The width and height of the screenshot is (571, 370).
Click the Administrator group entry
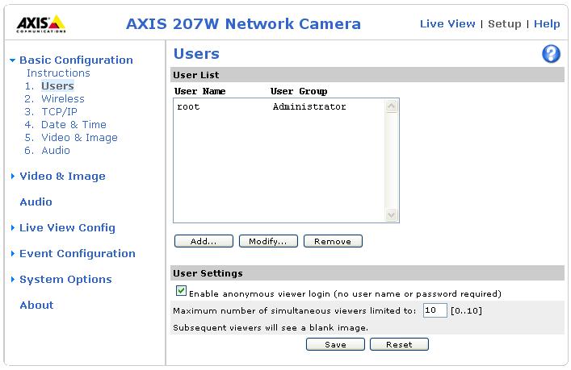pos(309,107)
